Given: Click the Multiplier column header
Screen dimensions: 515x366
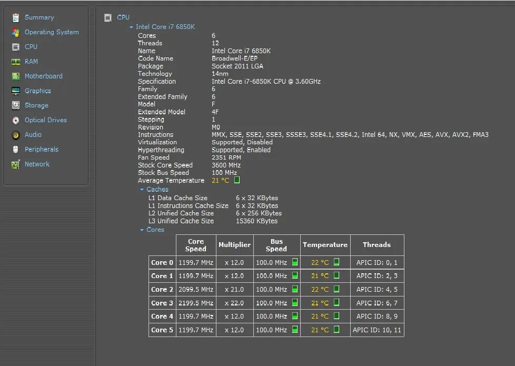Looking at the screenshot, I should (x=234, y=245).
